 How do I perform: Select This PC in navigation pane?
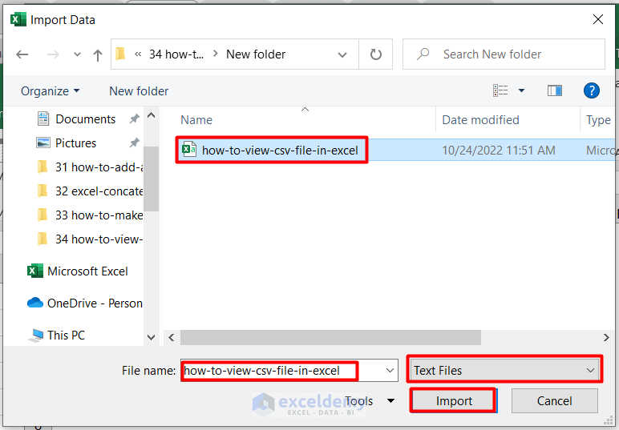(66, 335)
